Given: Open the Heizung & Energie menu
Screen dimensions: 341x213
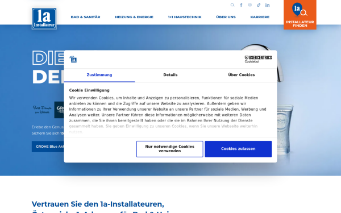Looking at the screenshot, I should tap(134, 17).
